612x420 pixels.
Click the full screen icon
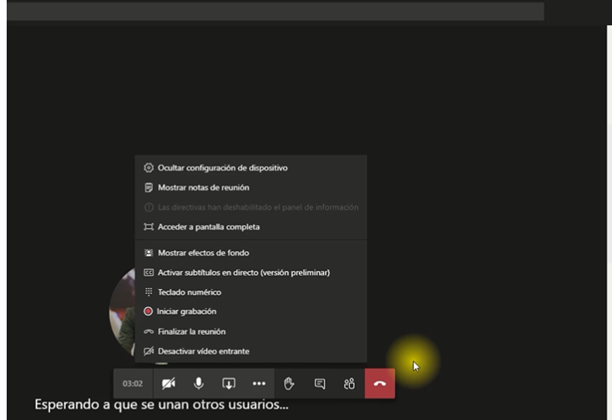point(149,227)
